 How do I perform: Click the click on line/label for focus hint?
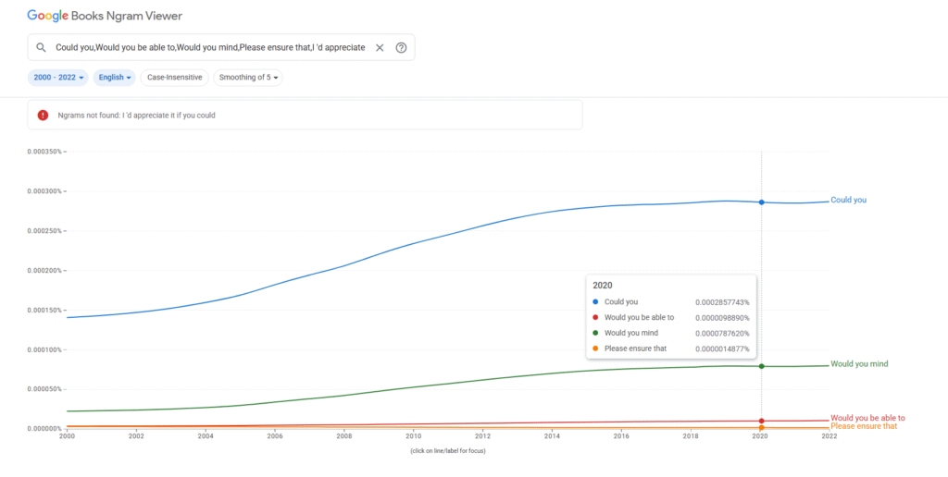coord(447,451)
